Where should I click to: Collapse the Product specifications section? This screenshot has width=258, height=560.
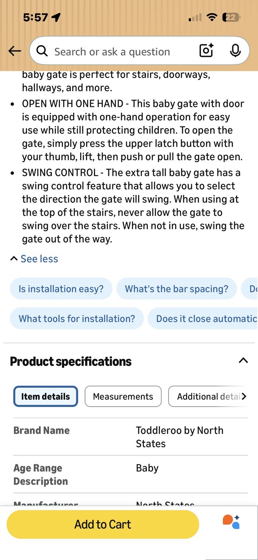[243, 360]
